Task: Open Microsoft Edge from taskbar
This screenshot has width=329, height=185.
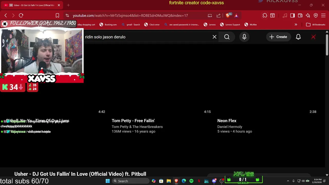Action: click(x=184, y=181)
